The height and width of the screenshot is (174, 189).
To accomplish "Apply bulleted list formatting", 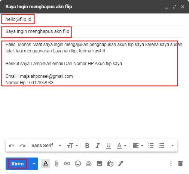I will pos(161,146).
